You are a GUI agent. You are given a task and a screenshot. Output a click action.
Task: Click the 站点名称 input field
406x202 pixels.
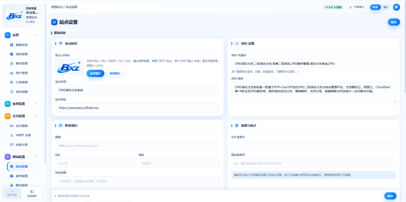point(138,90)
